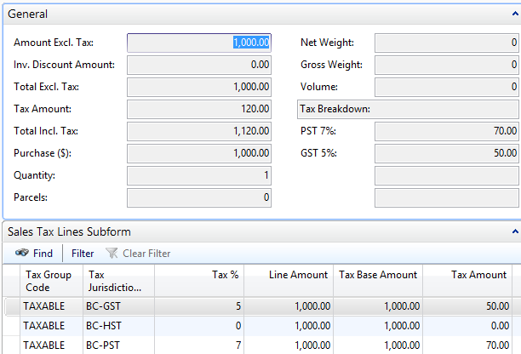Collapse the General section chevron

(x=515, y=14)
